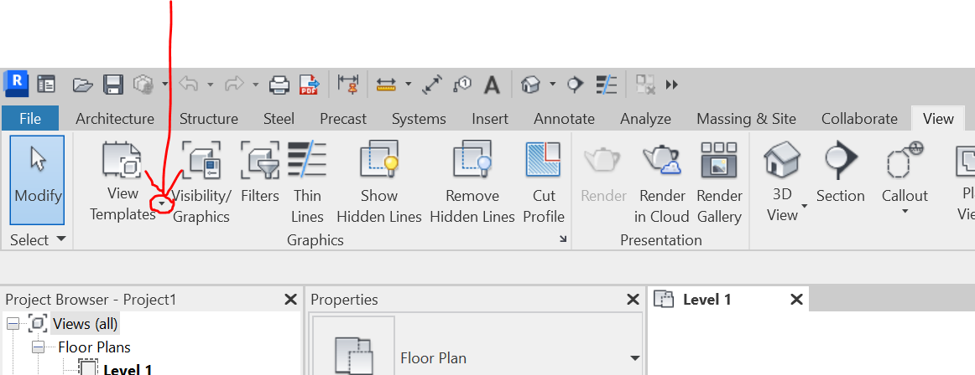Click the 3D View house icon in ribbon
The width and height of the screenshot is (975, 375).
(783, 160)
